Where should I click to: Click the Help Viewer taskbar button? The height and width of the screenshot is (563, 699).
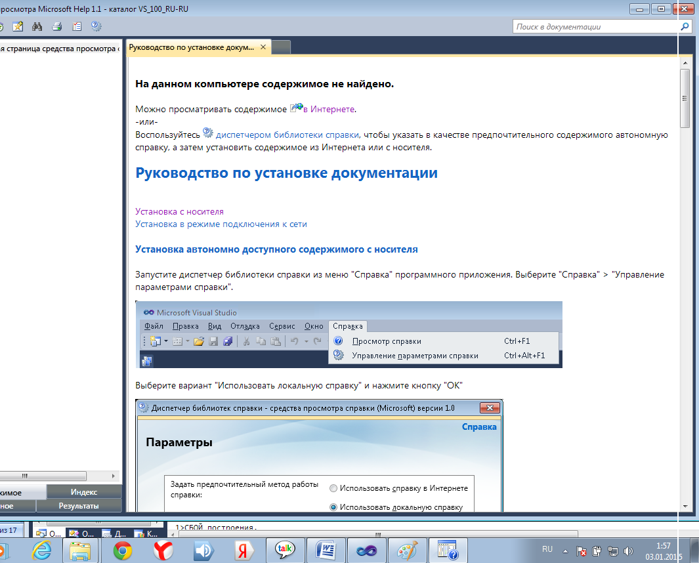point(448,551)
